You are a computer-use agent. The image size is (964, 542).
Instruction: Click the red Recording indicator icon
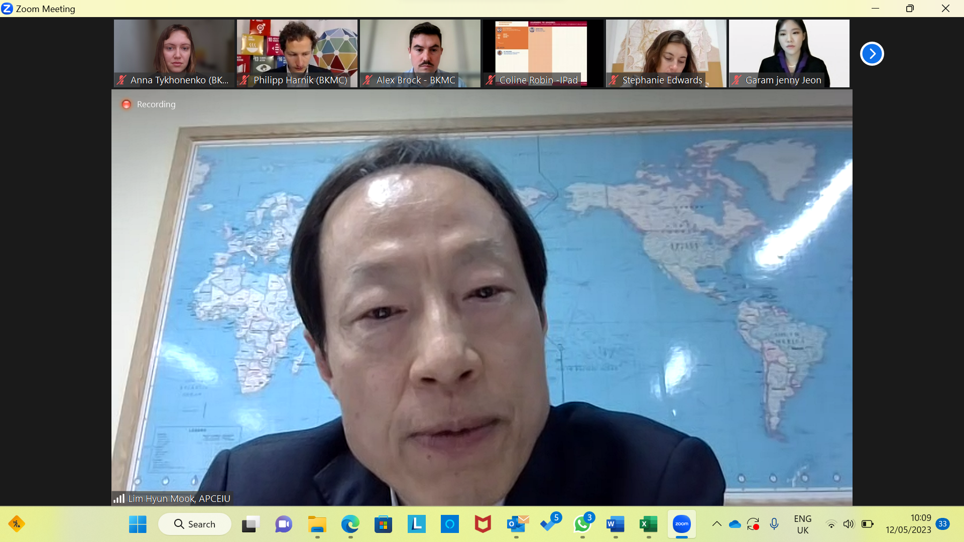(127, 104)
